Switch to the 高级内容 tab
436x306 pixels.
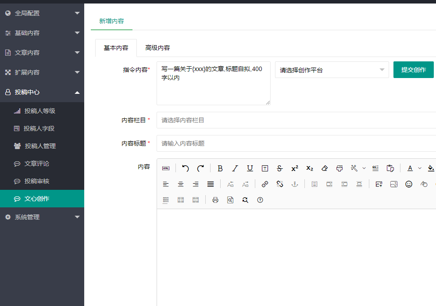(x=157, y=48)
